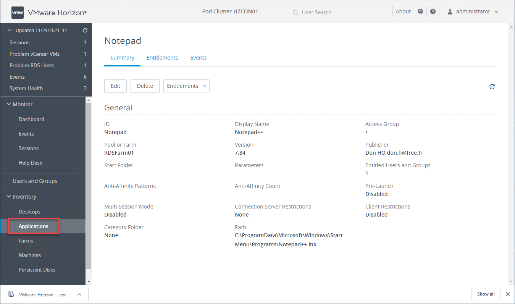This screenshot has height=304, width=515.
Task: Click the VMware vmw logo icon
Action: click(18, 12)
